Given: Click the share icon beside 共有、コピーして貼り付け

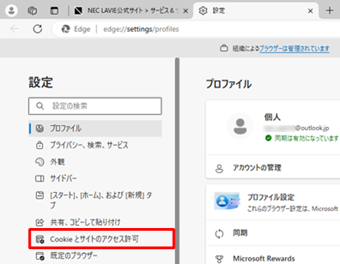Looking at the screenshot, I should pyautogui.click(x=39, y=222).
